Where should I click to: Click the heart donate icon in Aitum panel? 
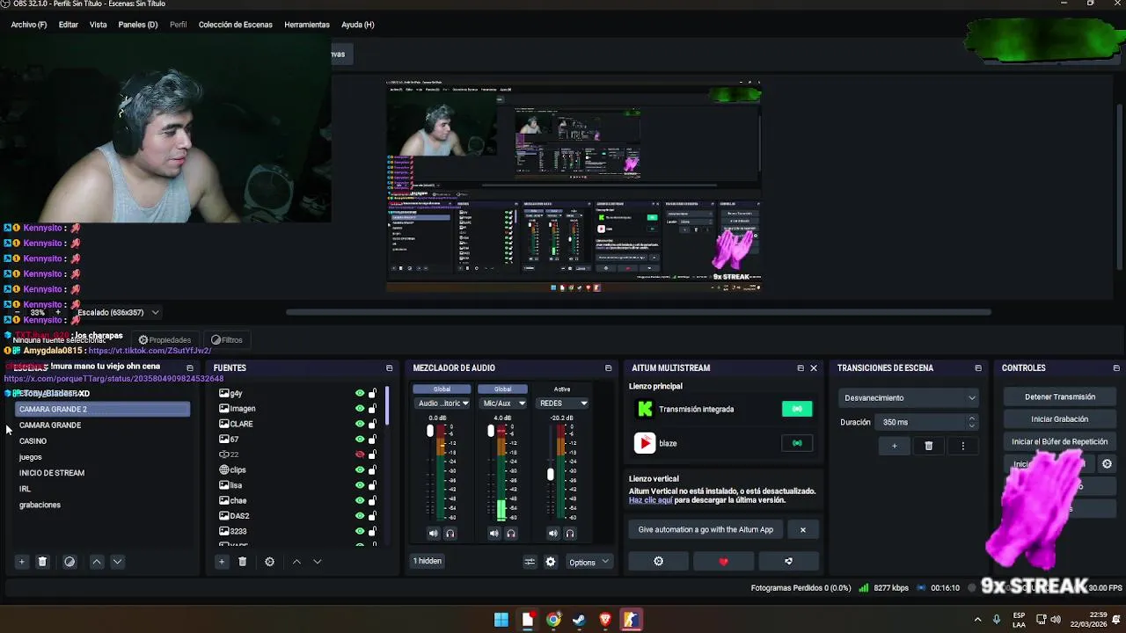[x=723, y=561]
